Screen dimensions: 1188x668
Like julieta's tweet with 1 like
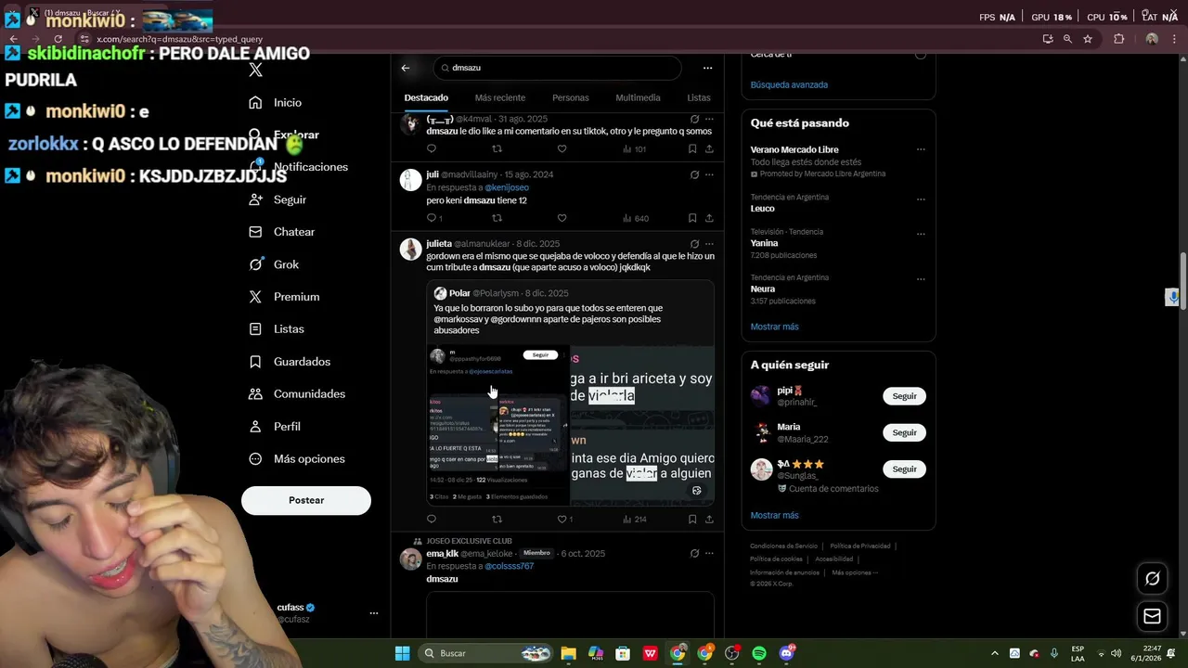pyautogui.click(x=564, y=520)
